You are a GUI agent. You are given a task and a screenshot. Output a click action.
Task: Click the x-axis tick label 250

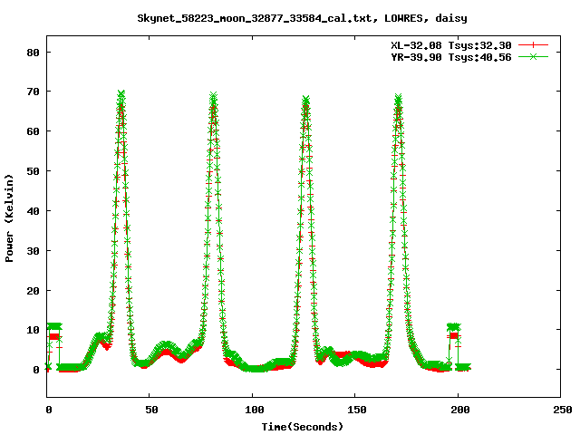coord(563,410)
